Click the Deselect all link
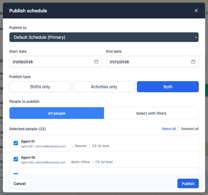 coord(190,129)
